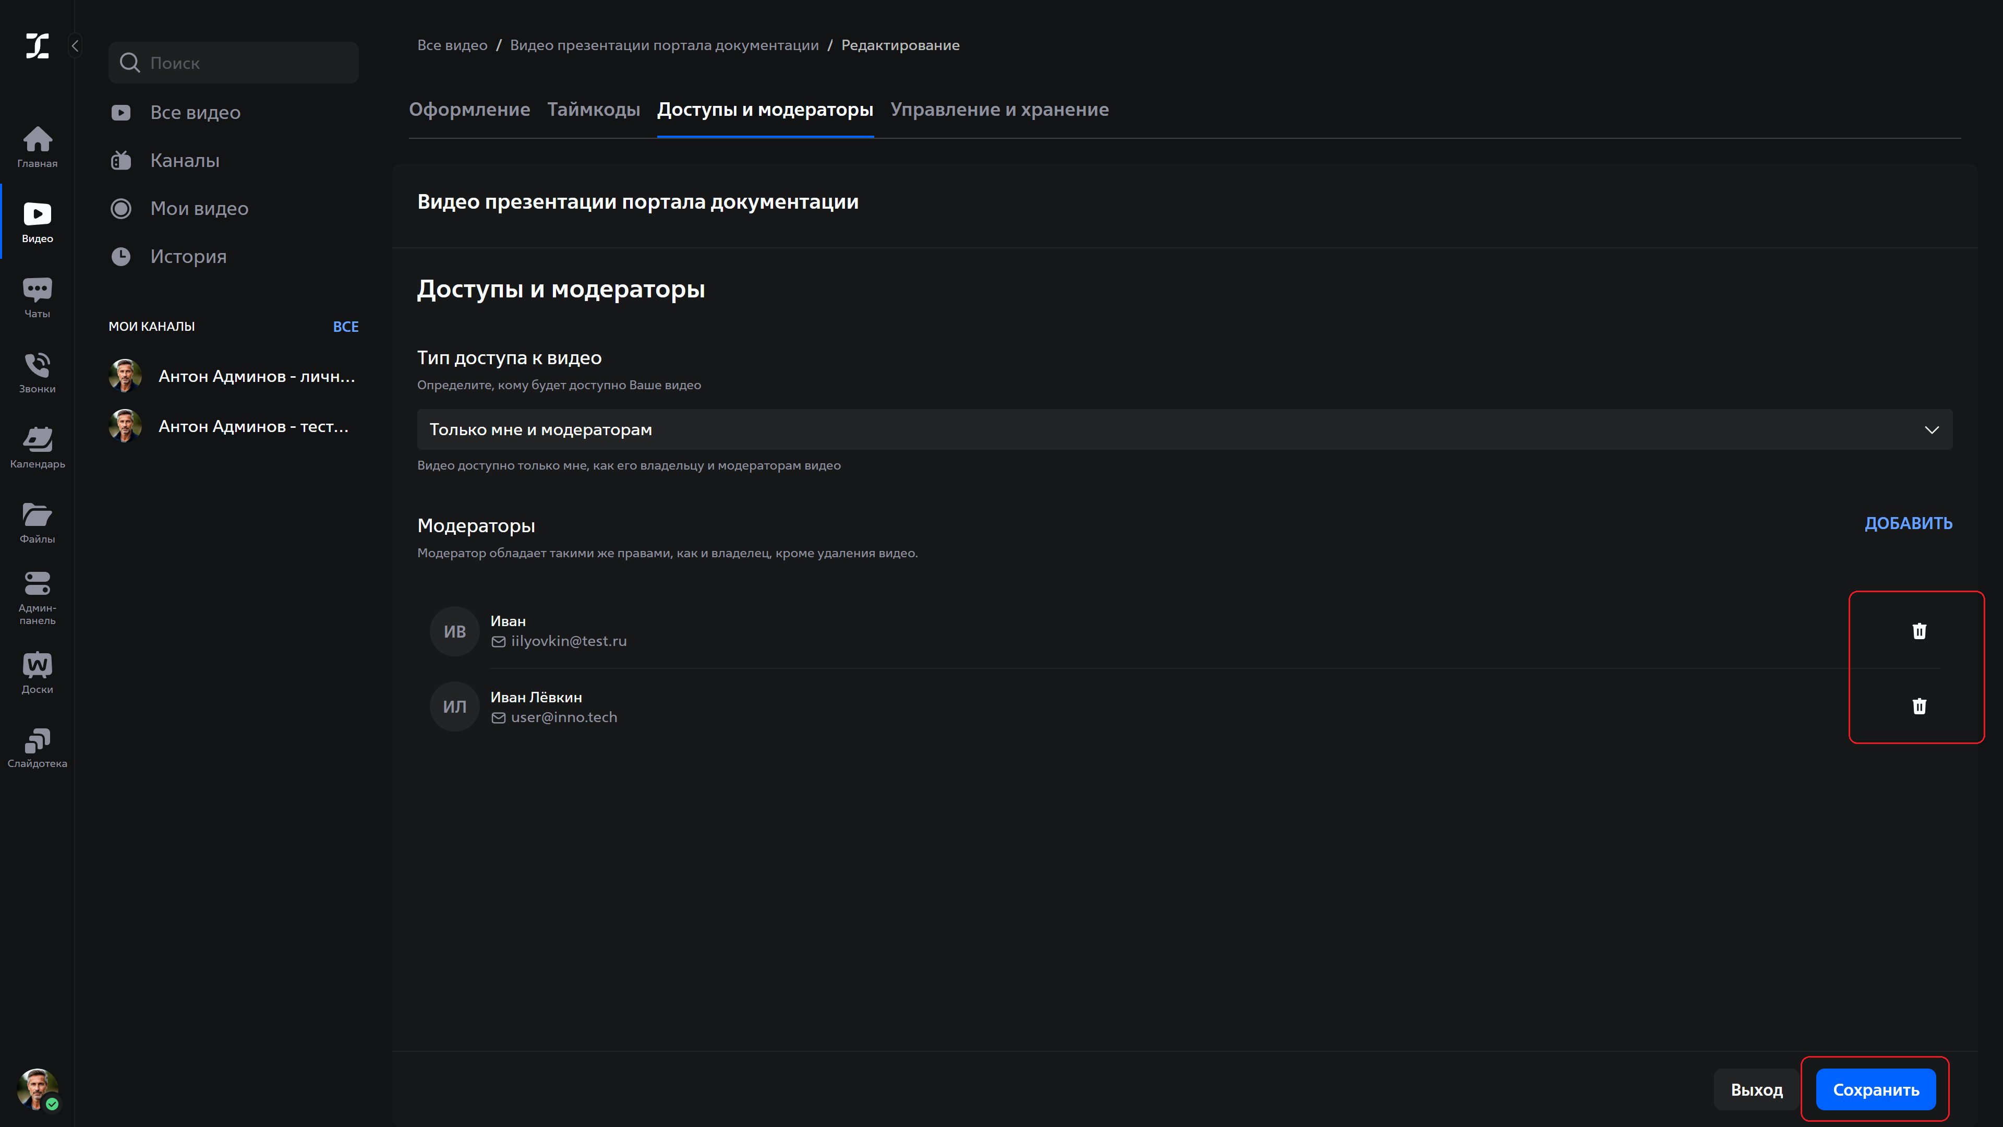
Task: Click the Поиск search field
Action: (x=233, y=62)
